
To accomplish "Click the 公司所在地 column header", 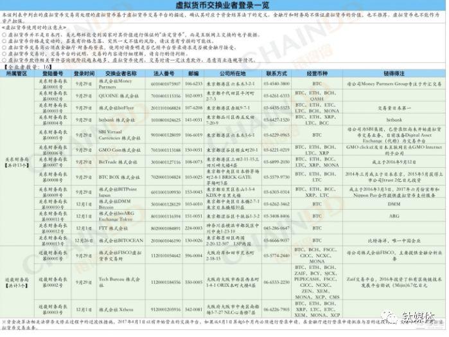I will [x=233, y=74].
